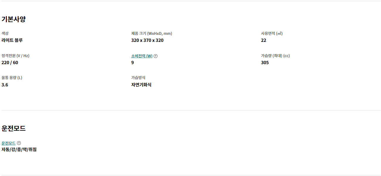Click the 정격전원 (V / Hz) label
The height and width of the screenshot is (176, 381).
(x=16, y=56)
